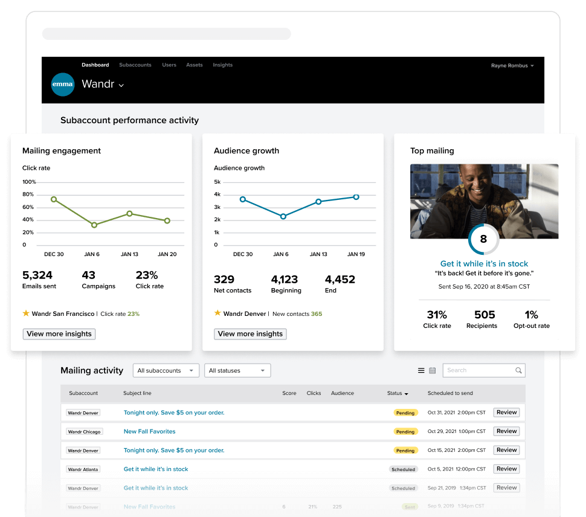Click the star beside Wandr Denver
The width and height of the screenshot is (586, 517).
tap(217, 313)
